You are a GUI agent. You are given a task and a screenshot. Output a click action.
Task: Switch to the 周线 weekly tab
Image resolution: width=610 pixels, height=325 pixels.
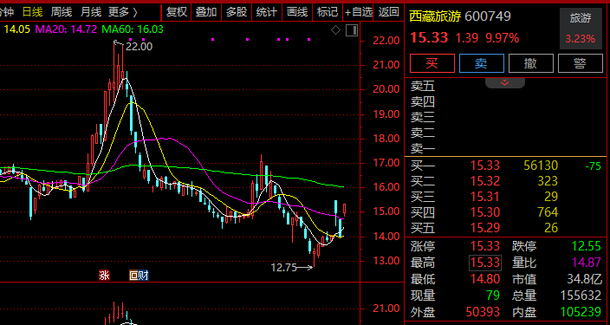(x=62, y=12)
